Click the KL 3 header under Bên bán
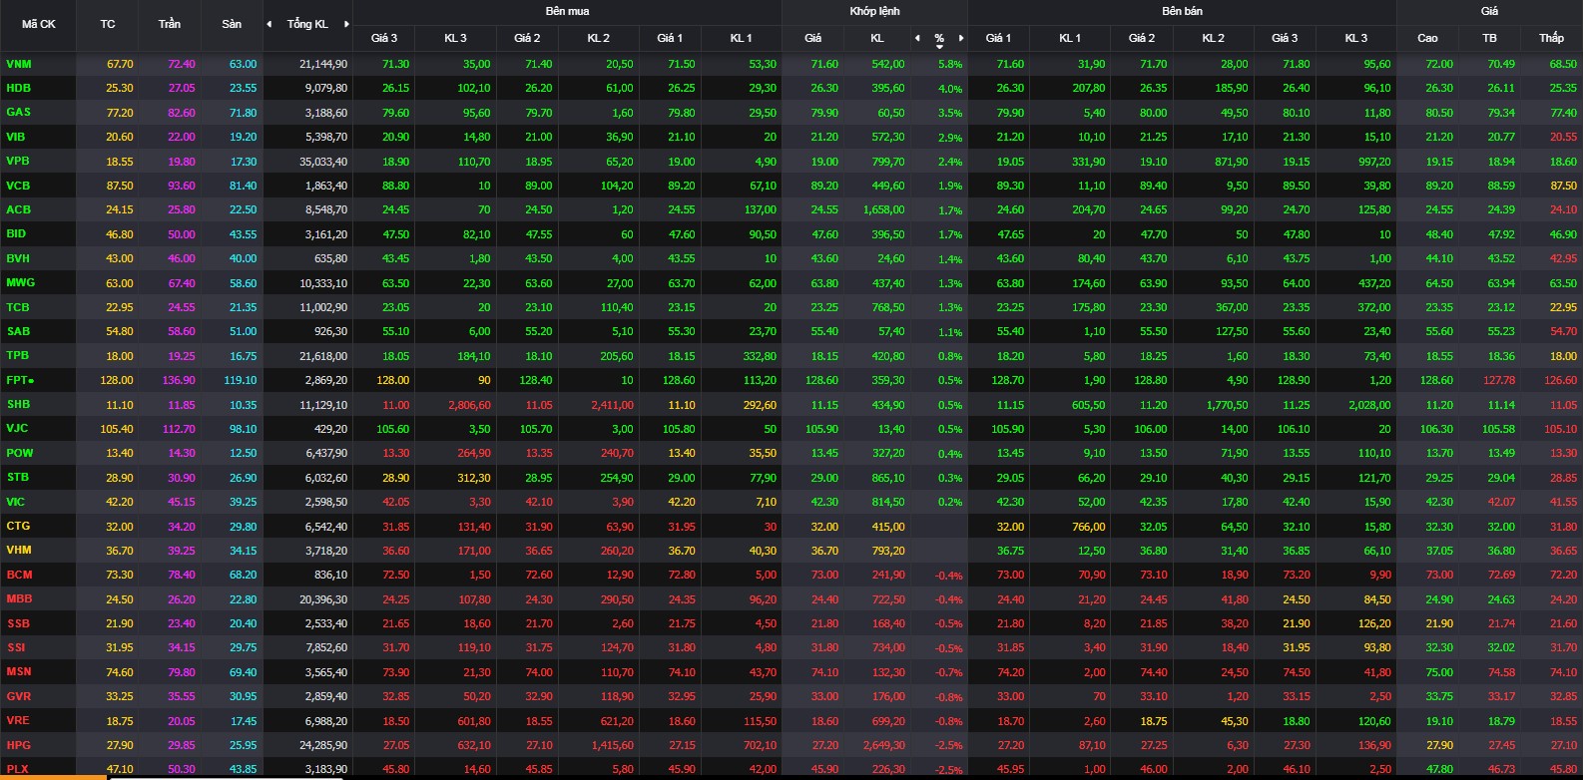Image resolution: width=1583 pixels, height=780 pixels. (1355, 38)
